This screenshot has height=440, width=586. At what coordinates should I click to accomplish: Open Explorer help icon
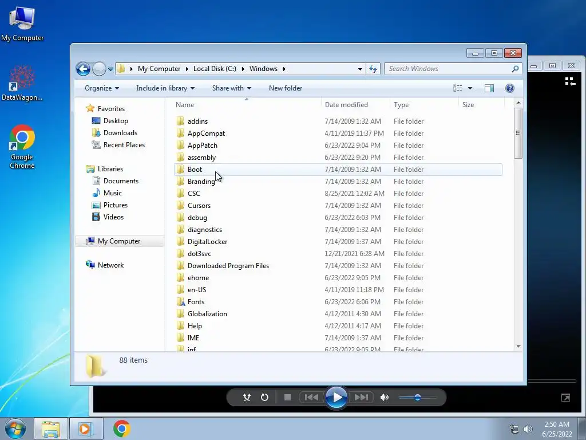pos(510,88)
